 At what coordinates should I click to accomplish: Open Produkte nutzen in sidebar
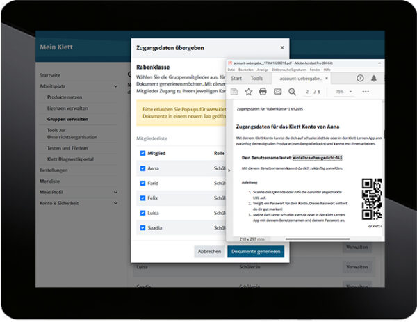tap(65, 97)
